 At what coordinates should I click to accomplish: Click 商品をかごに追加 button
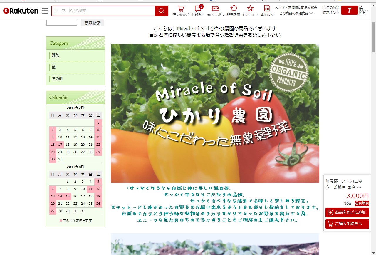point(347,212)
